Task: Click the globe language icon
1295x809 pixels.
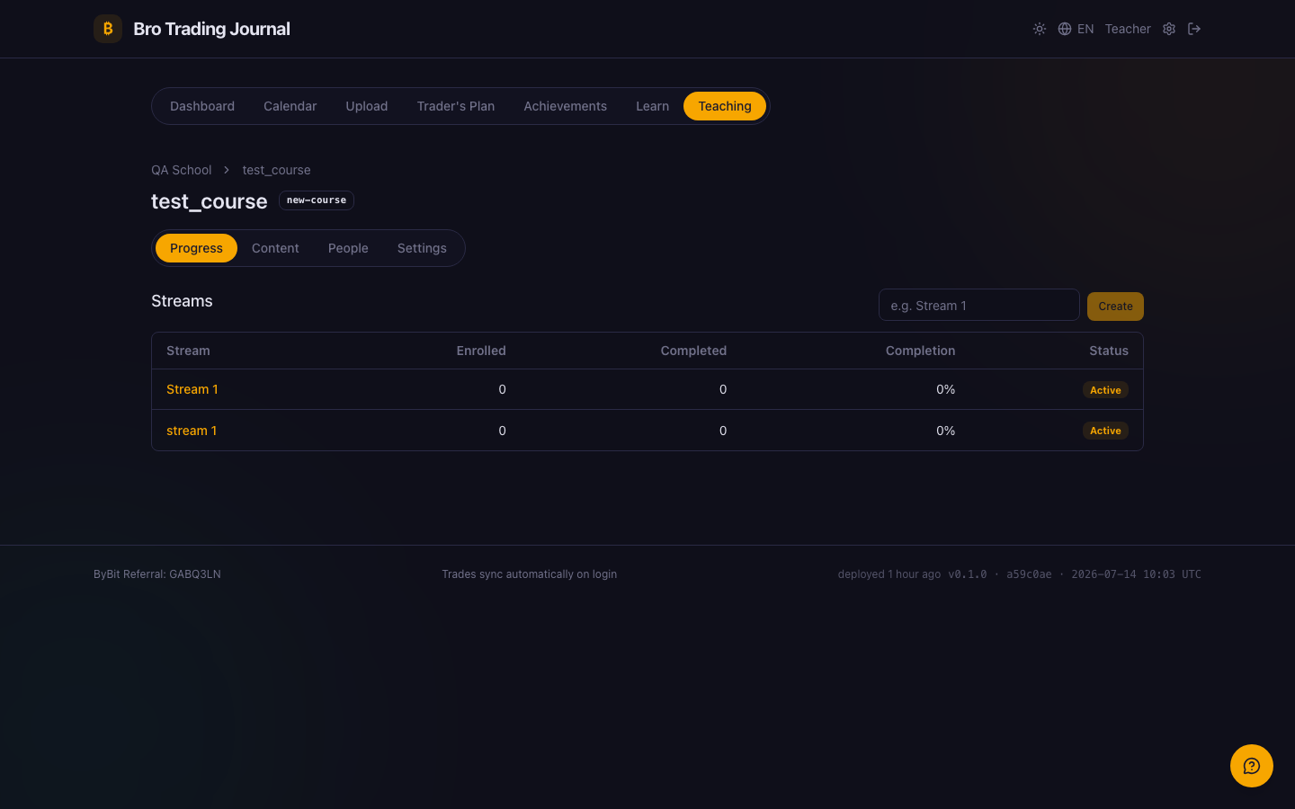Action: 1065,29
